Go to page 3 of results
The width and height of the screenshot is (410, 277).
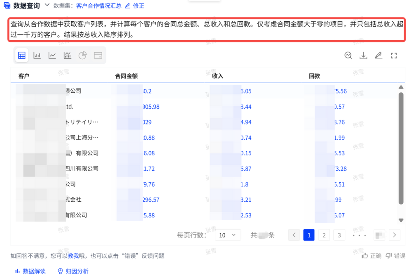(339, 235)
